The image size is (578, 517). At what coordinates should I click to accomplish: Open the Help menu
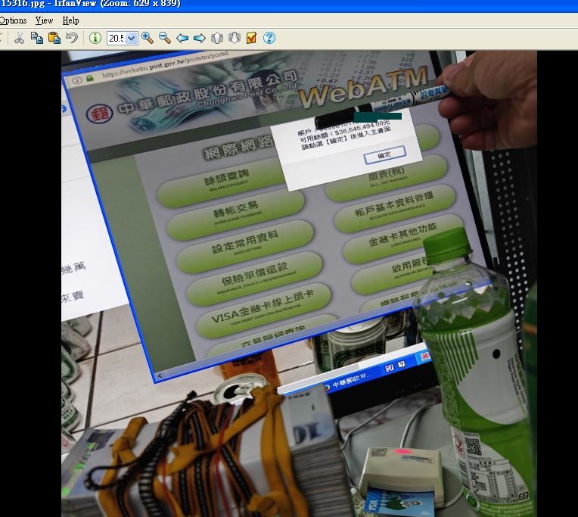[x=71, y=20]
